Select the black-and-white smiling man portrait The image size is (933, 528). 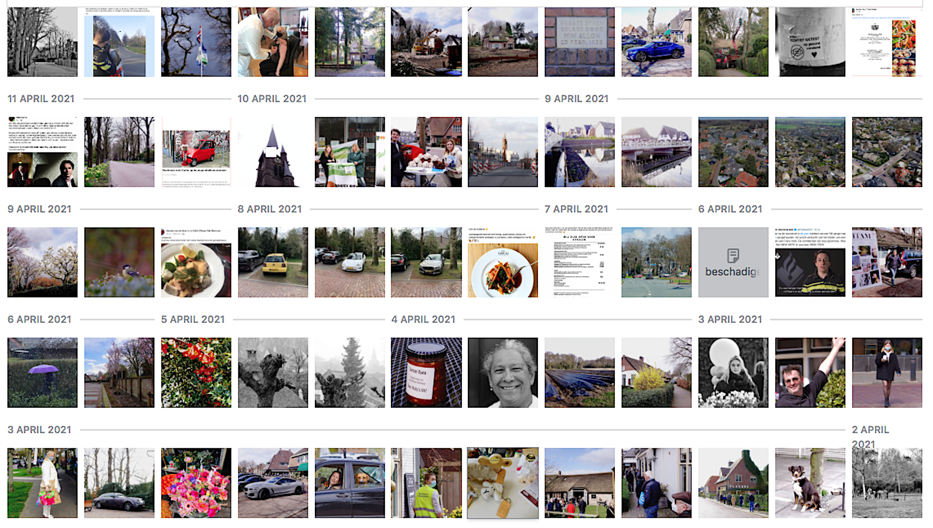point(503,373)
